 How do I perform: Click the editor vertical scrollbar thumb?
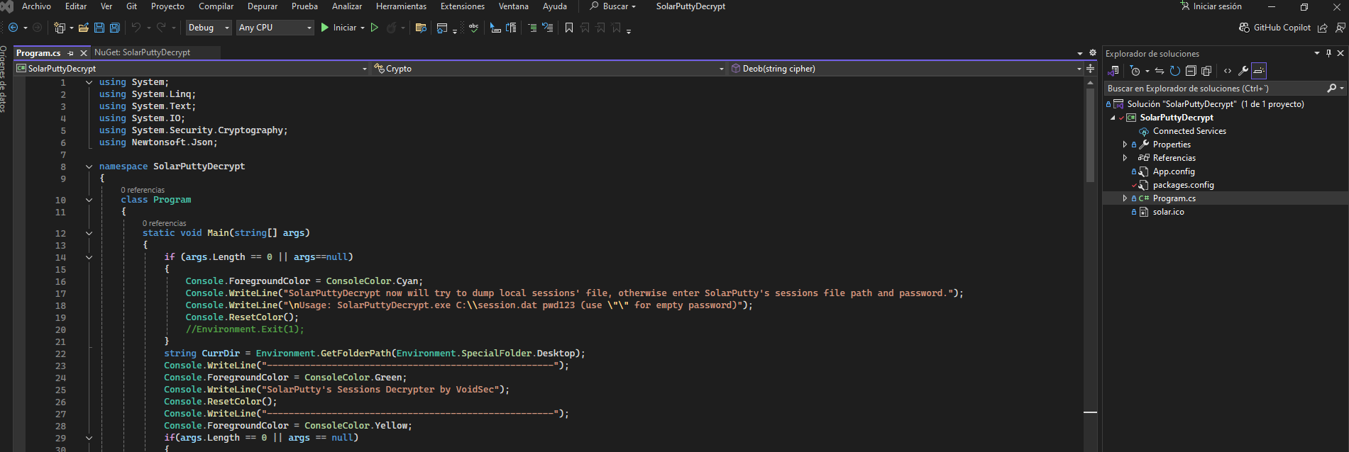1091,135
